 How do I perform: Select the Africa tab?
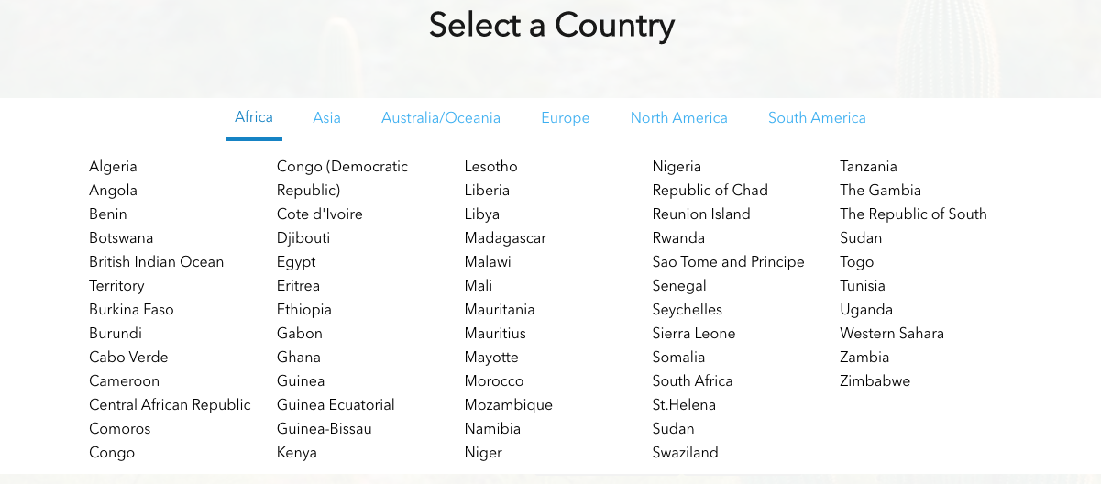[x=254, y=116]
